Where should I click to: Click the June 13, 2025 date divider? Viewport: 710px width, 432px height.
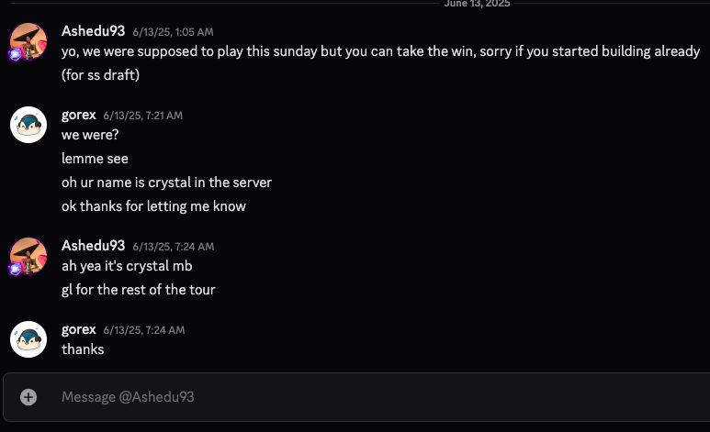[478, 4]
